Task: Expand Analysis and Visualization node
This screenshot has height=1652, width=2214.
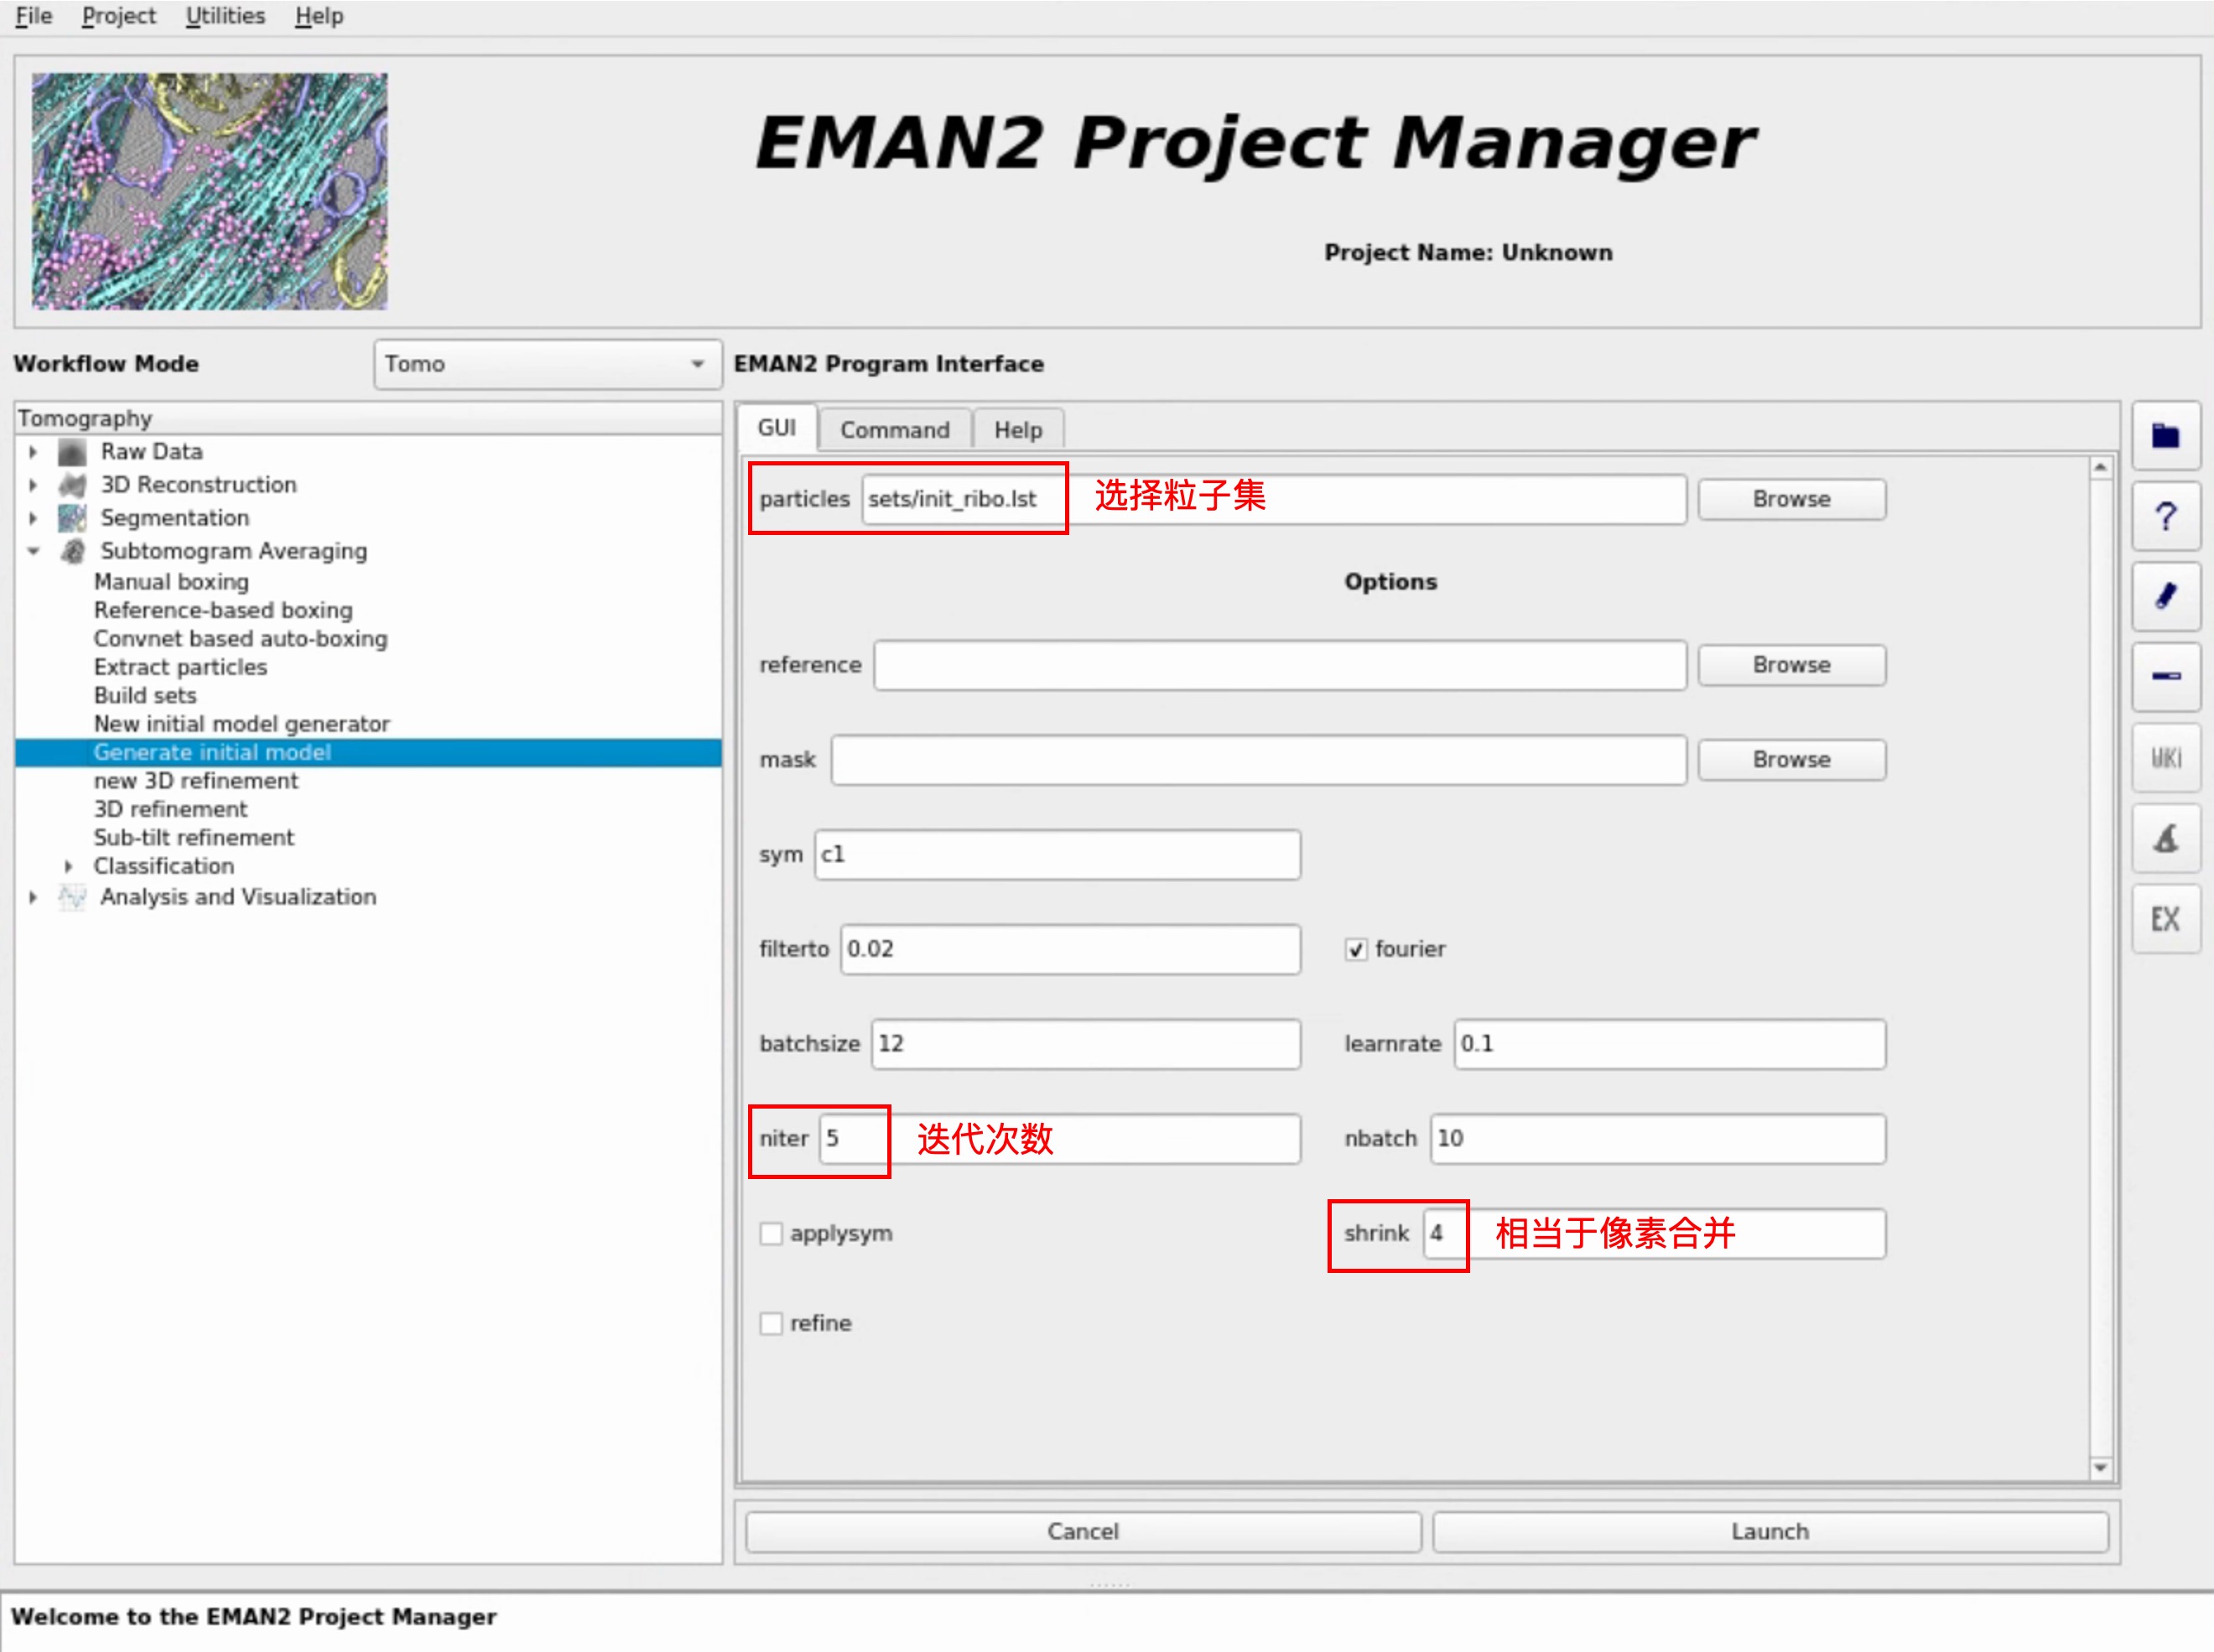Action: pos(33,897)
